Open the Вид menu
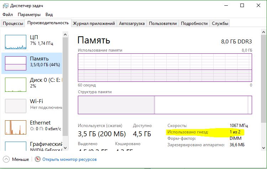Image resolution: width=267 pixels, height=169 pixels. [x=49, y=15]
